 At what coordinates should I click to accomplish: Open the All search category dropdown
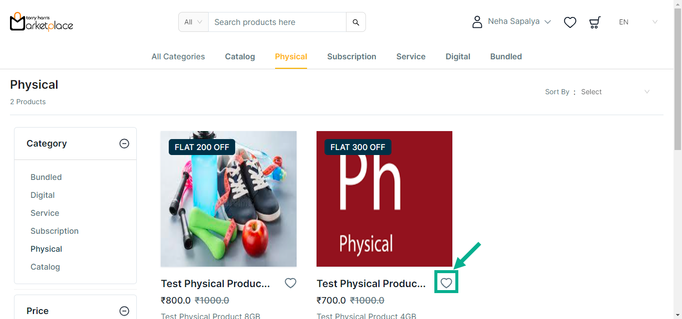click(193, 22)
